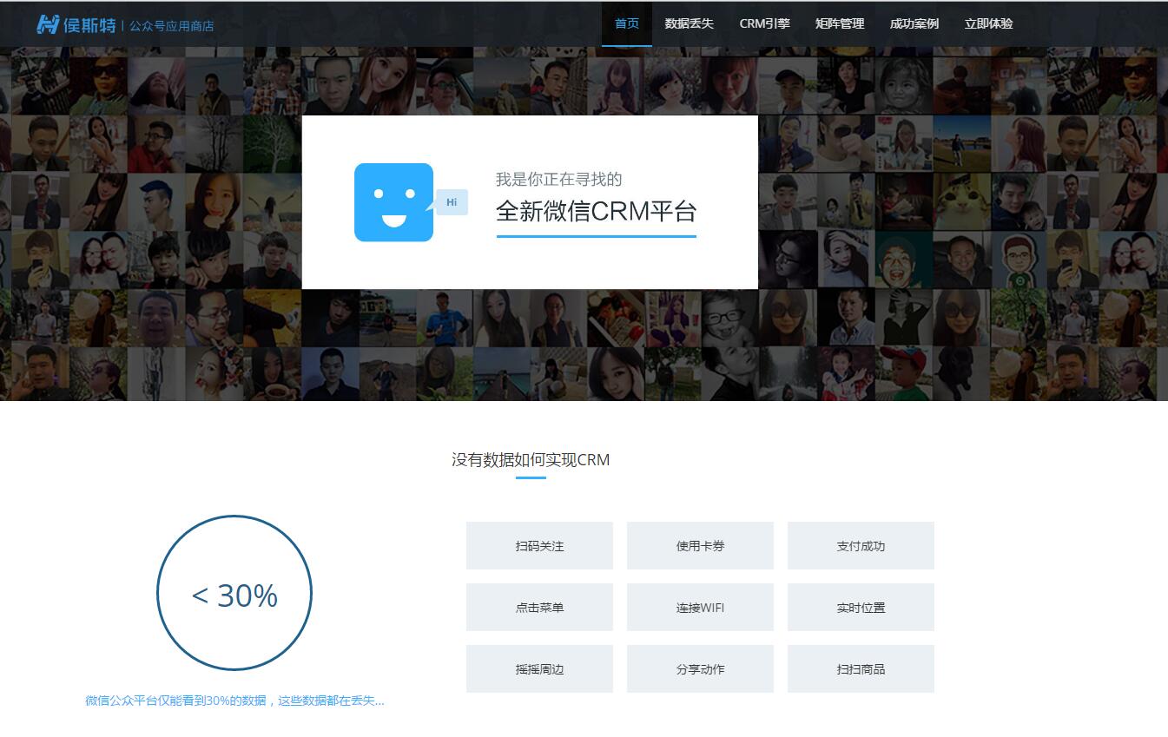Select the 实时位置 tile
The height and width of the screenshot is (737, 1168).
click(x=861, y=608)
